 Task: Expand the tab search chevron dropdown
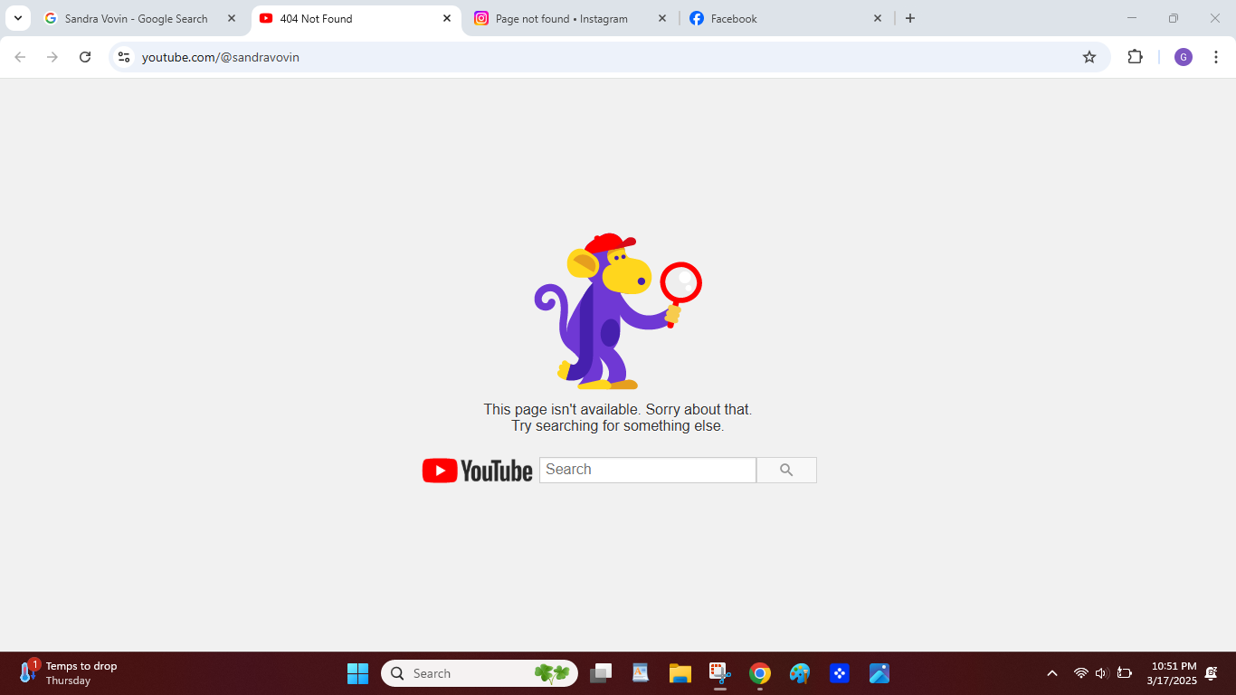17,18
